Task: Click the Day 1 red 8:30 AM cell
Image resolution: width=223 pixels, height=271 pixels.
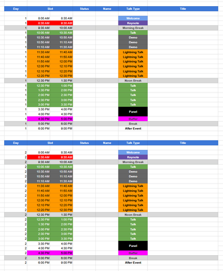Action: coord(38,23)
